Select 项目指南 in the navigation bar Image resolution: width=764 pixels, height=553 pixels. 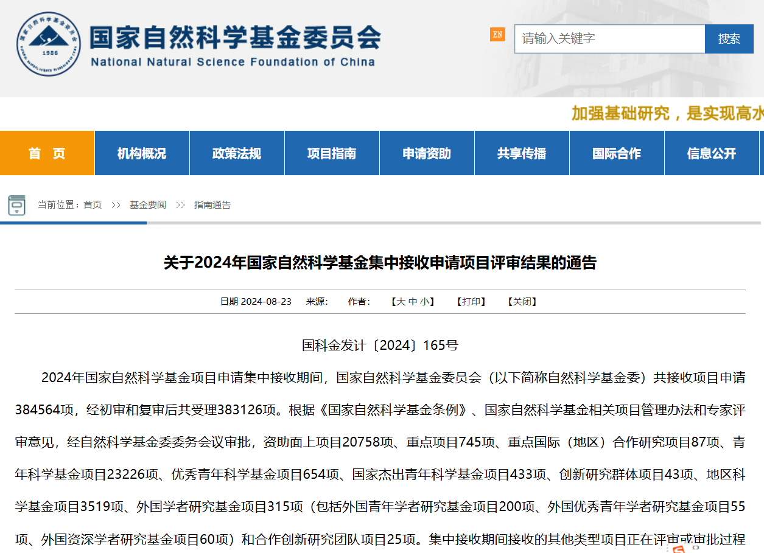(x=332, y=153)
